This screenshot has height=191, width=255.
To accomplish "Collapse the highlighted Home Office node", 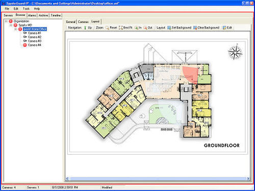I will pos(16,29).
